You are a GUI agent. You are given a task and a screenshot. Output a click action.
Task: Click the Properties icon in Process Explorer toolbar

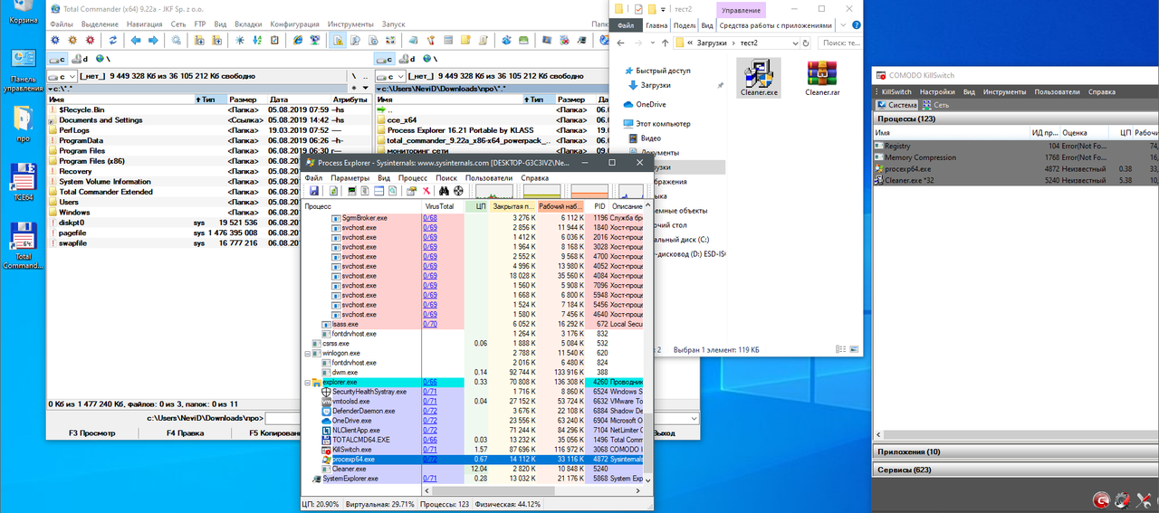412,191
